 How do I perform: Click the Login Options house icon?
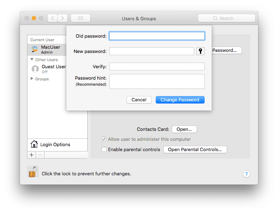(x=34, y=144)
